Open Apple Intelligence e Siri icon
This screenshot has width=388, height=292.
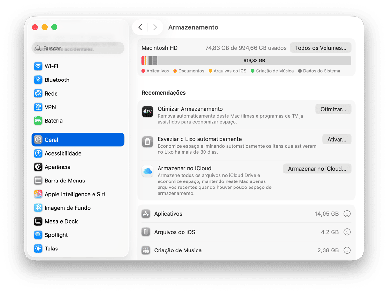point(38,194)
